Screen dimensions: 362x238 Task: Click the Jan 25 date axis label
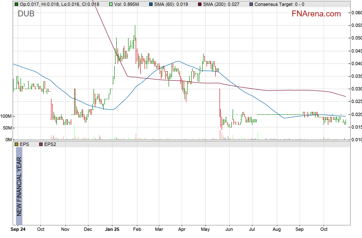112,230
